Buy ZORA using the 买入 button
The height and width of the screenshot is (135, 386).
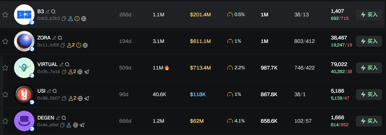tap(369, 41)
